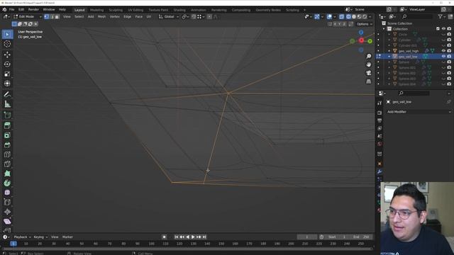The width and height of the screenshot is (454, 255).
Task: Open the Add Modifier dropdown
Action: point(419,112)
